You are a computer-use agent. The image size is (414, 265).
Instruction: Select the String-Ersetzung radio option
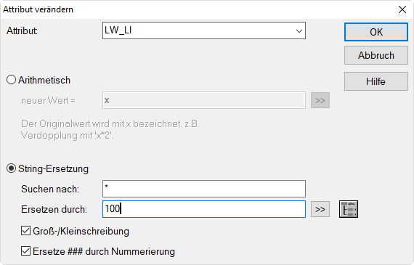(11, 168)
